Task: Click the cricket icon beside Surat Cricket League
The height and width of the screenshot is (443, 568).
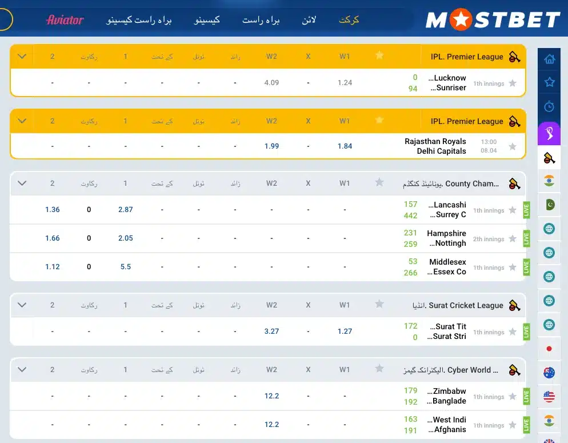Action: 514,305
